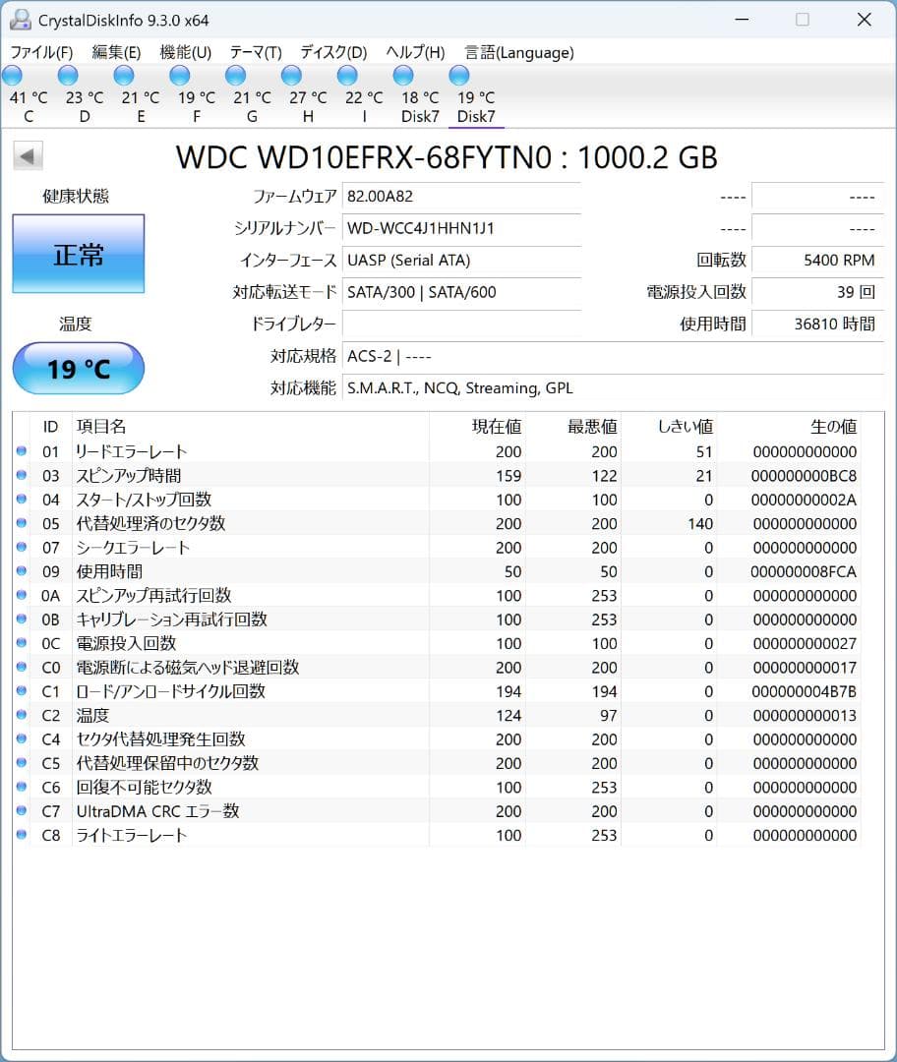Open the テーマ(T) menu
The width and height of the screenshot is (897, 1062).
pos(257,52)
